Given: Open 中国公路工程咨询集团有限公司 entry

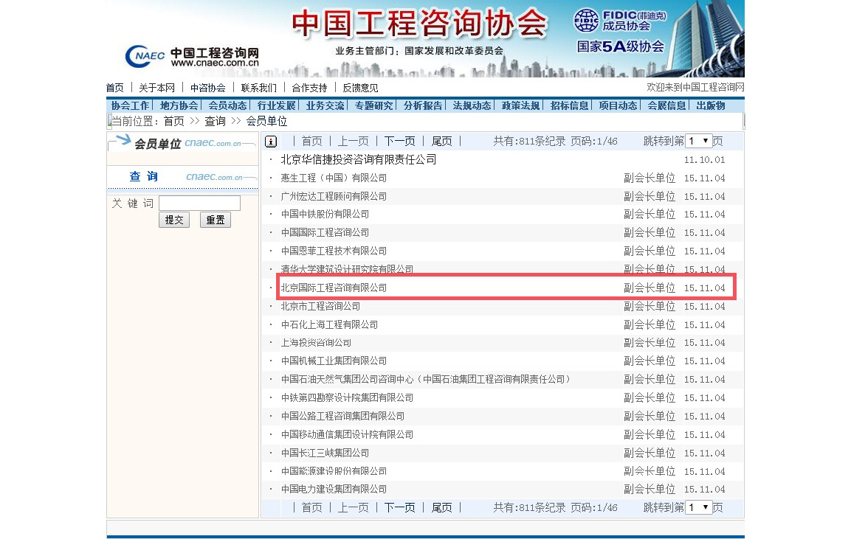Looking at the screenshot, I should 343,417.
